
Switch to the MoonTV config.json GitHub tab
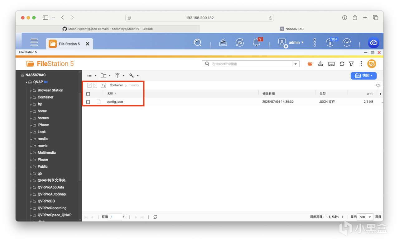(108, 29)
